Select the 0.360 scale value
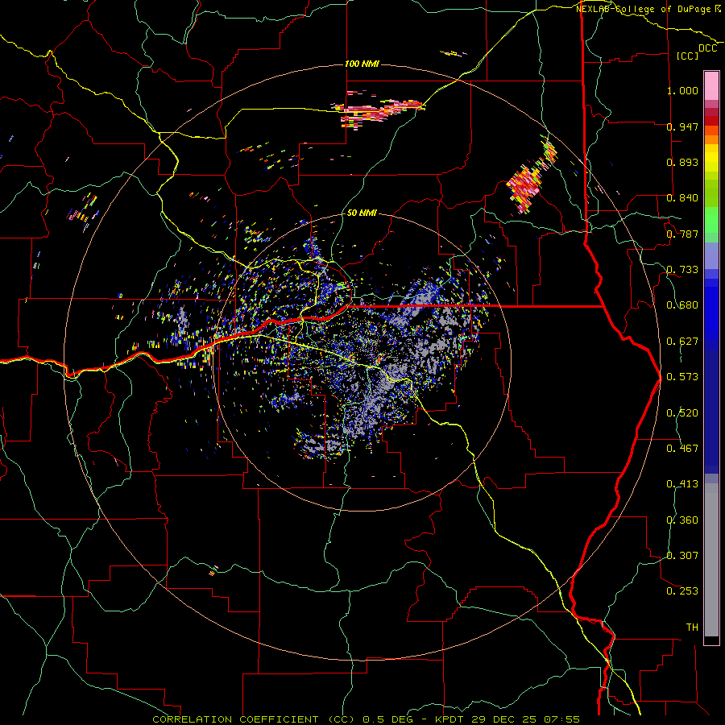The height and width of the screenshot is (725, 725). pos(682,520)
